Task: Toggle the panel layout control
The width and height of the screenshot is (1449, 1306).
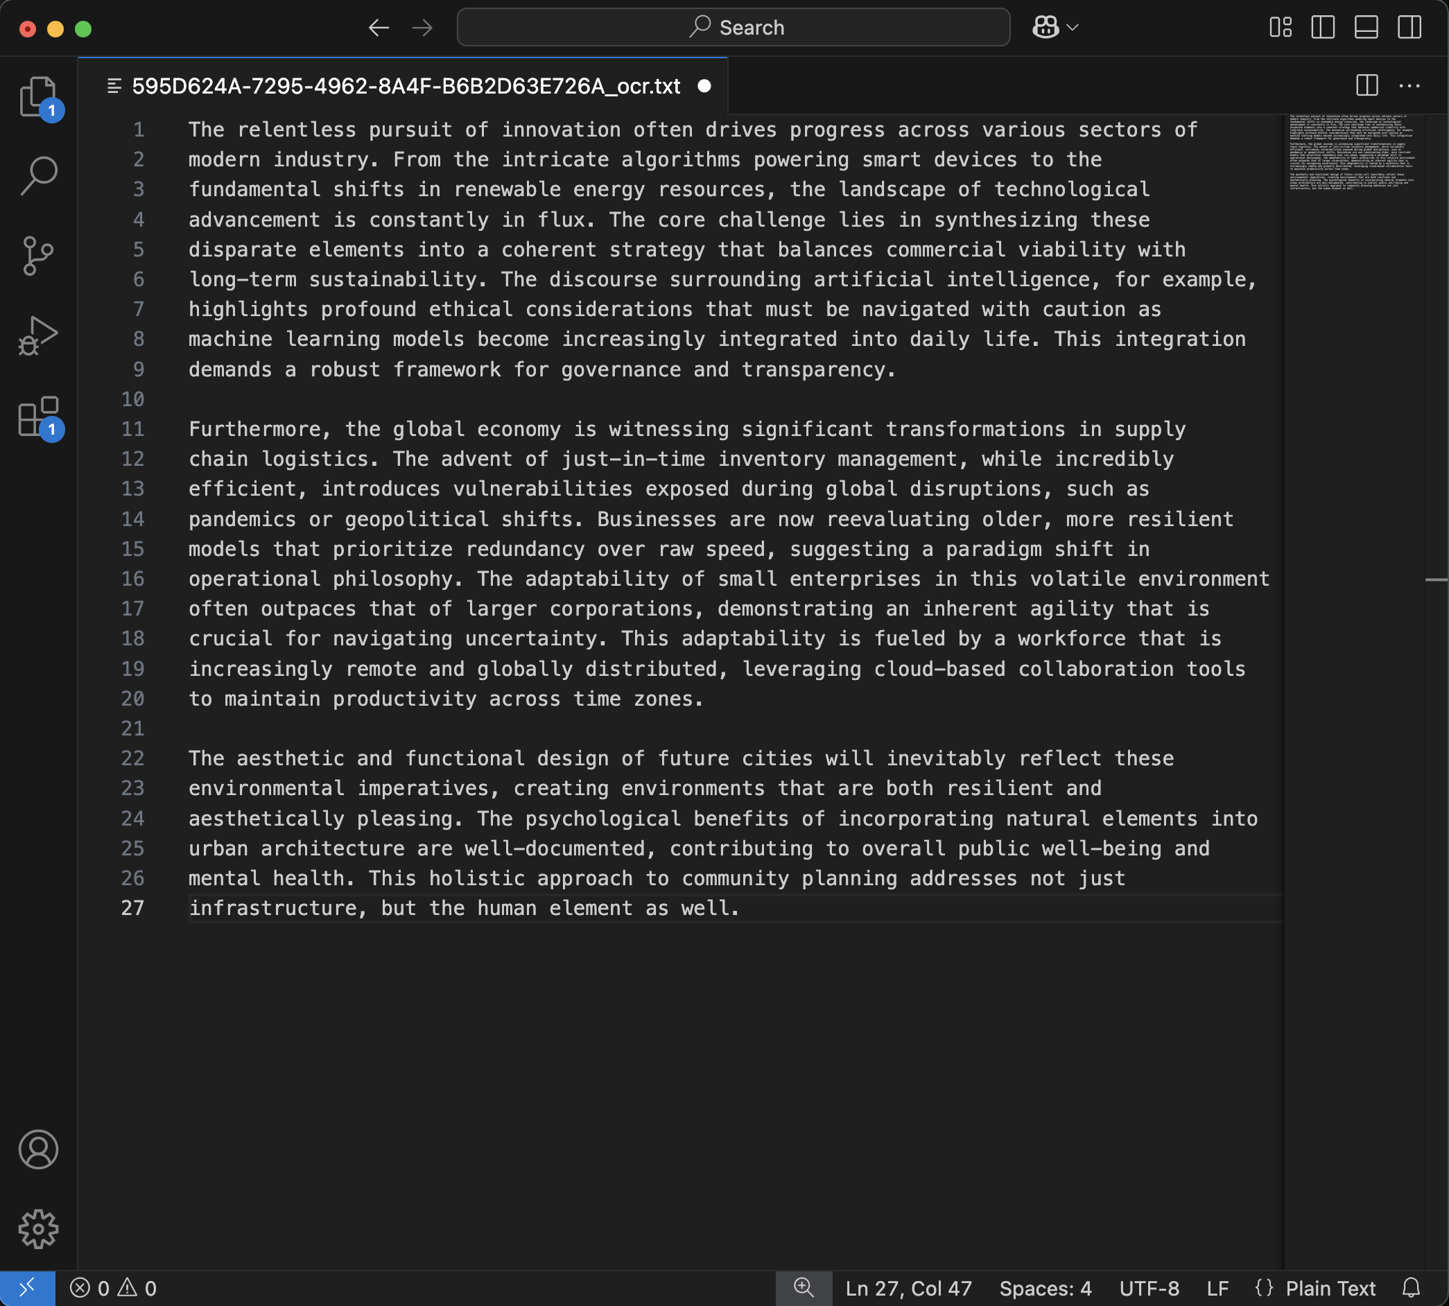Action: pos(1364,27)
